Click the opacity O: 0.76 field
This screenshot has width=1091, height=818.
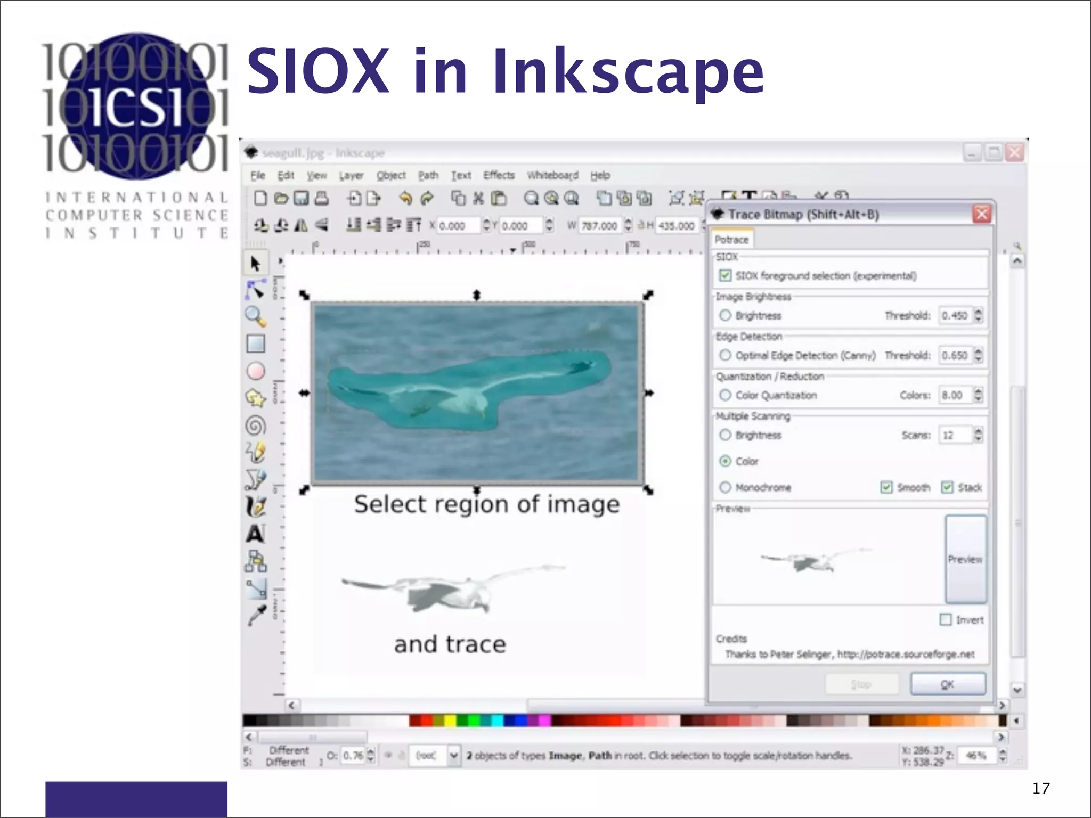[x=354, y=756]
